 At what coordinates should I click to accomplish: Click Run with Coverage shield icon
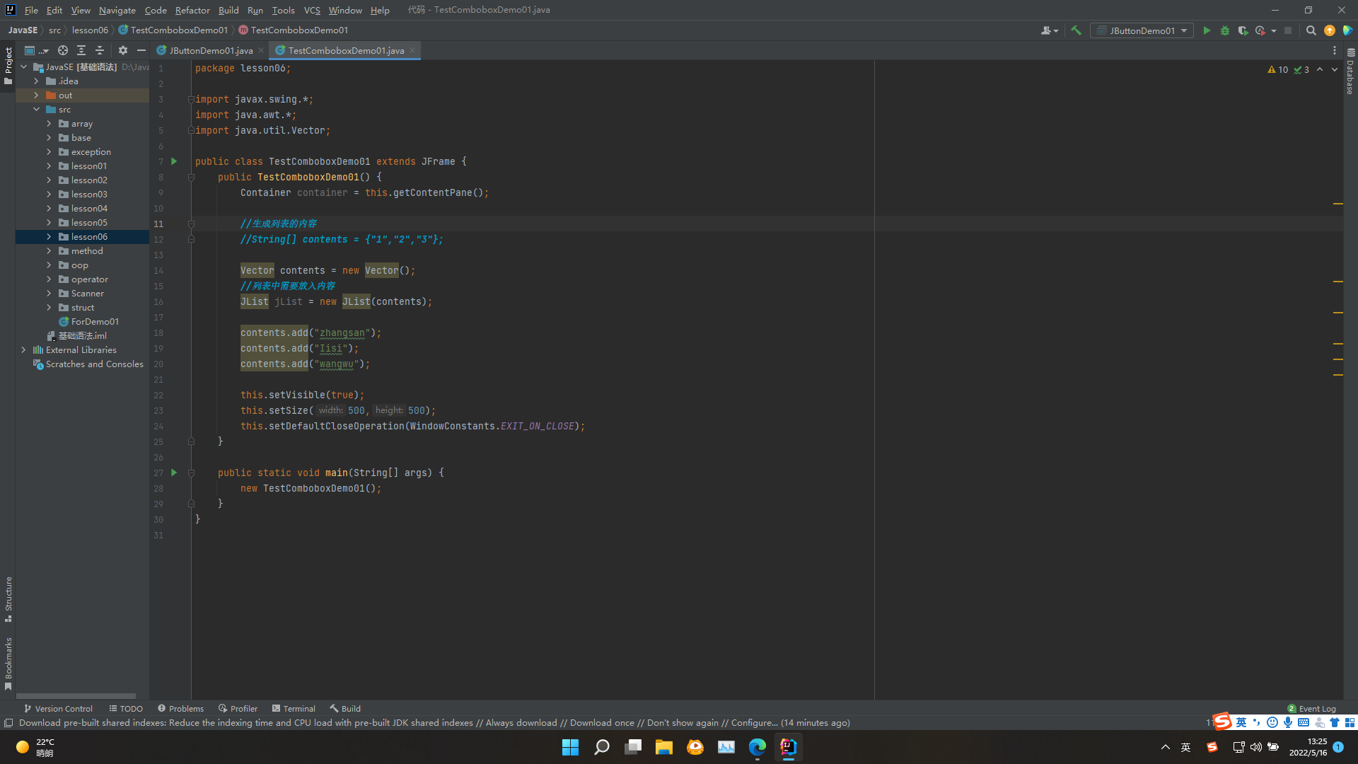click(x=1243, y=30)
